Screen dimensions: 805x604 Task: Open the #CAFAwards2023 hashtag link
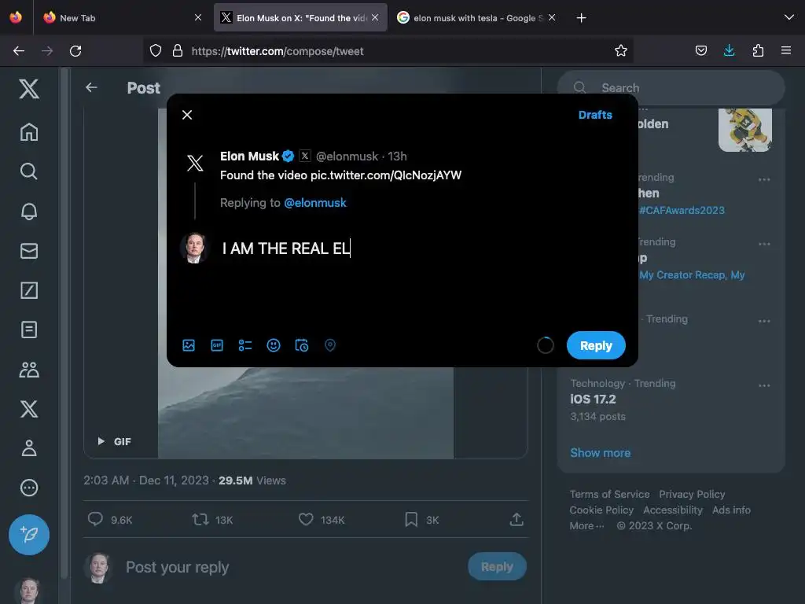pyautogui.click(x=682, y=210)
